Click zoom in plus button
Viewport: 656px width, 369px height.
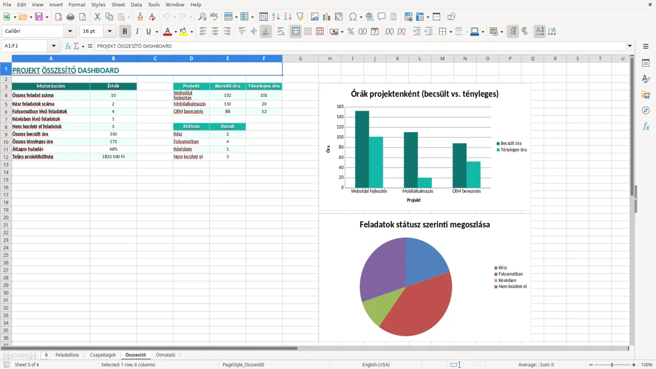tap(634, 365)
